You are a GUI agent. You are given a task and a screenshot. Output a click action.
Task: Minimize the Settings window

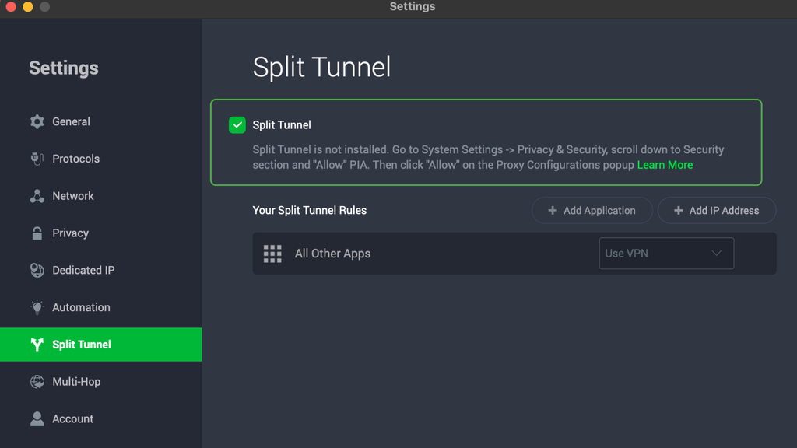click(28, 6)
